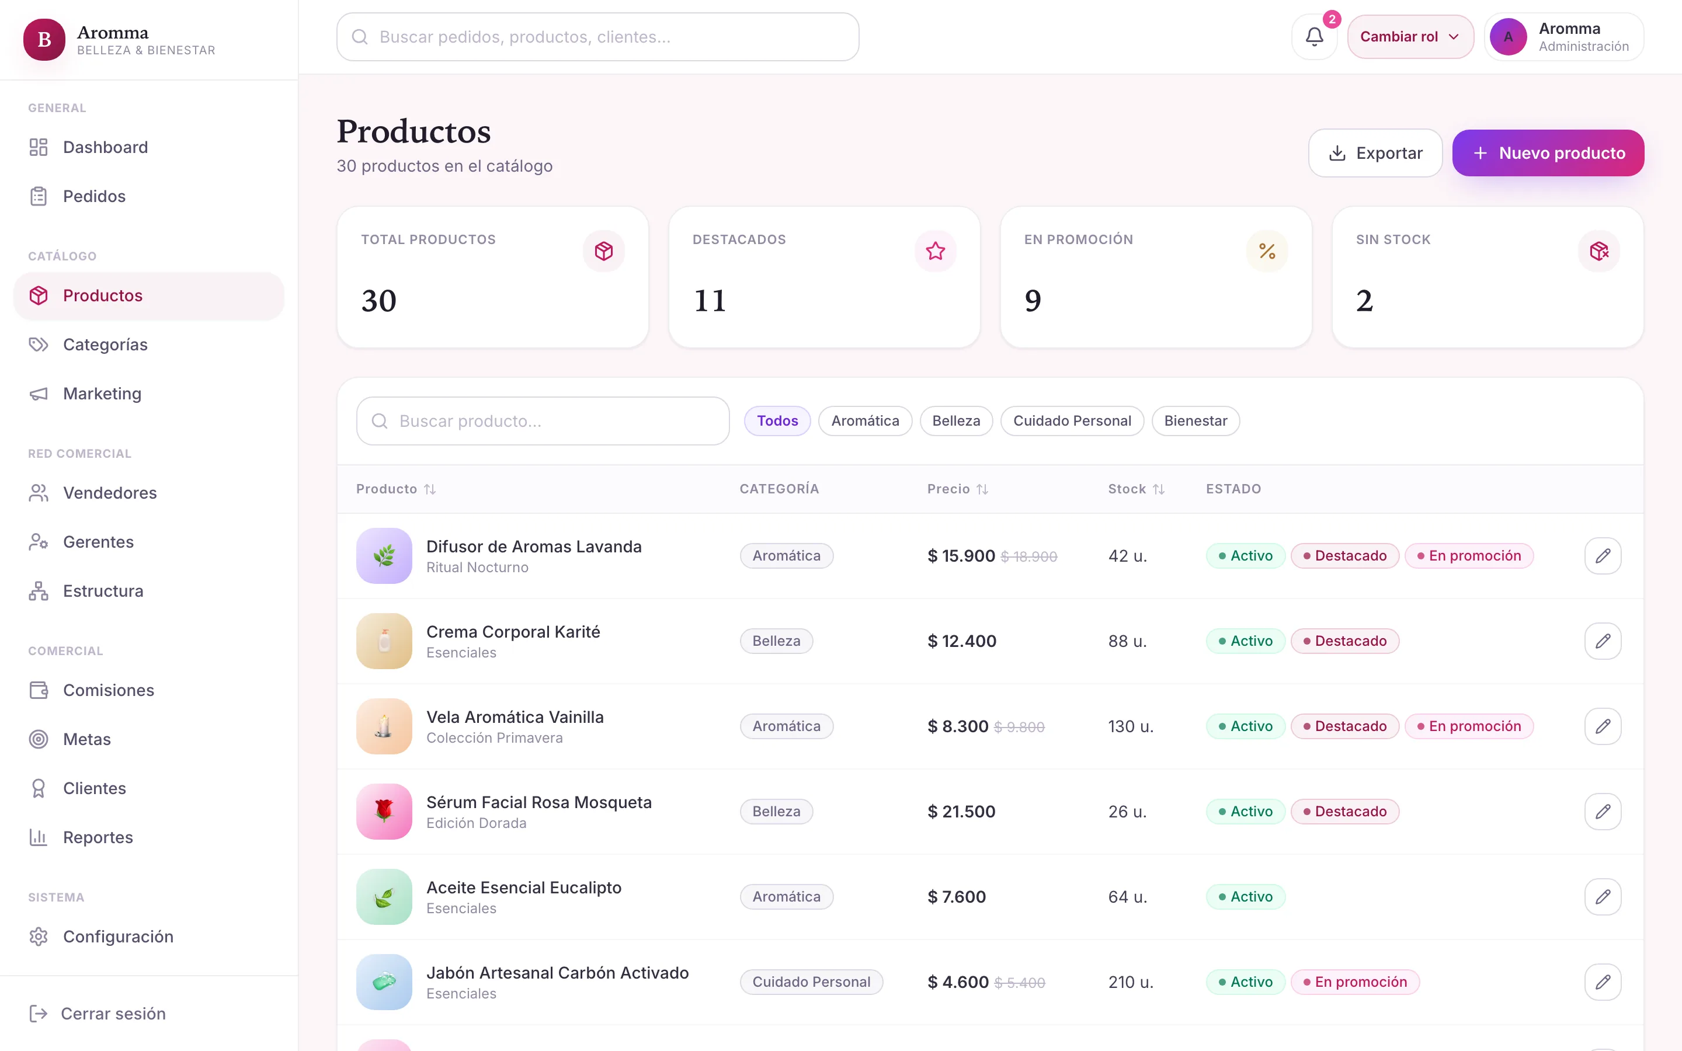Image resolution: width=1682 pixels, height=1051 pixels.
Task: Click the stock value 210 u.
Action: click(1131, 982)
